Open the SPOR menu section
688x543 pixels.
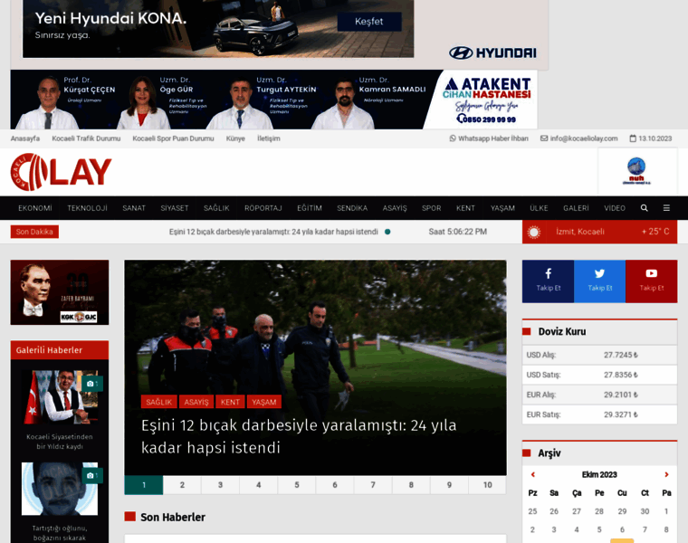pyautogui.click(x=431, y=208)
